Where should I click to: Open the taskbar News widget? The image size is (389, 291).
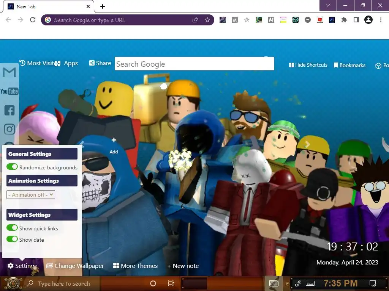274,283
